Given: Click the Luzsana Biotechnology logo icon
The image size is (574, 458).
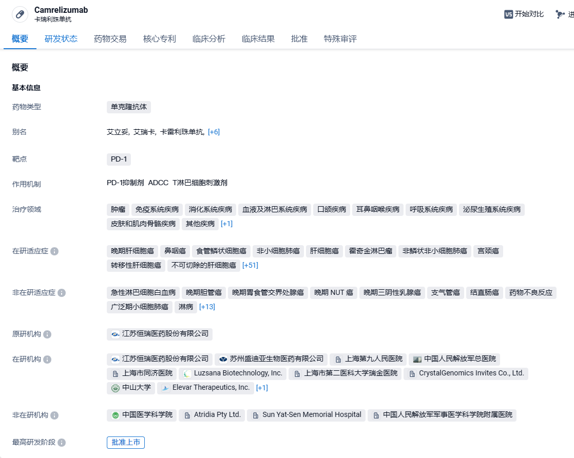Looking at the screenshot, I should pyautogui.click(x=187, y=373).
